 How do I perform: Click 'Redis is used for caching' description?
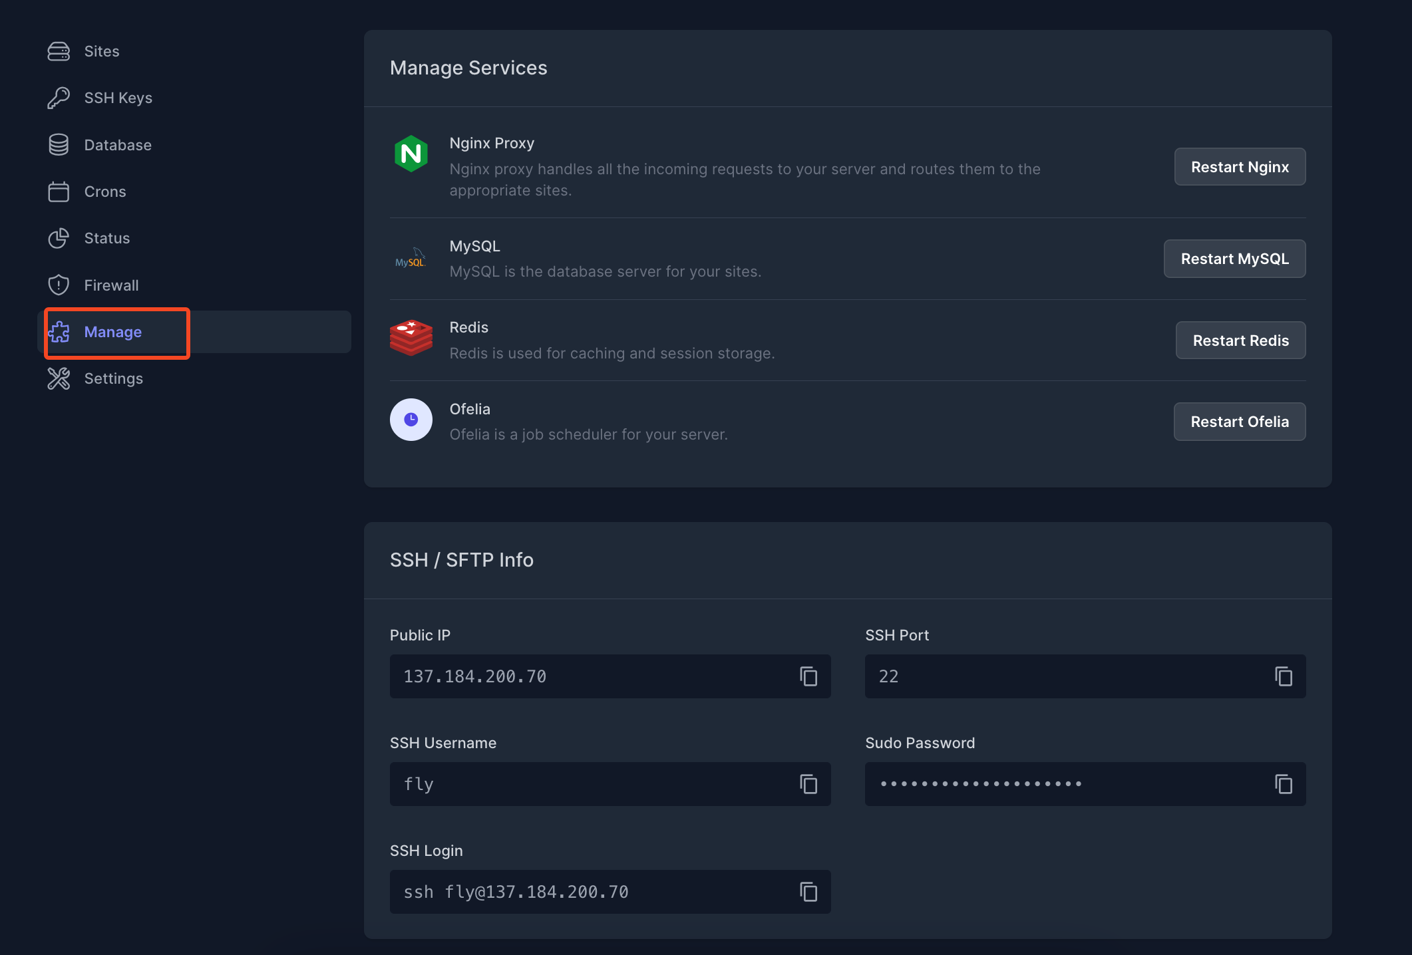click(x=612, y=353)
